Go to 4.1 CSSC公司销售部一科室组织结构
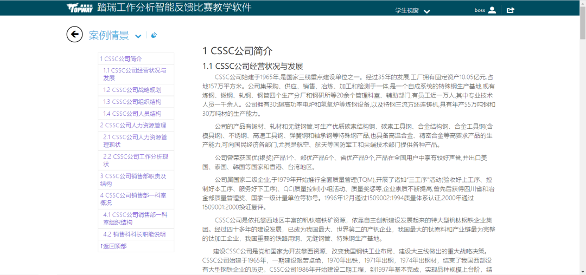Screen dimensions: 586x275 [x=136, y=218]
